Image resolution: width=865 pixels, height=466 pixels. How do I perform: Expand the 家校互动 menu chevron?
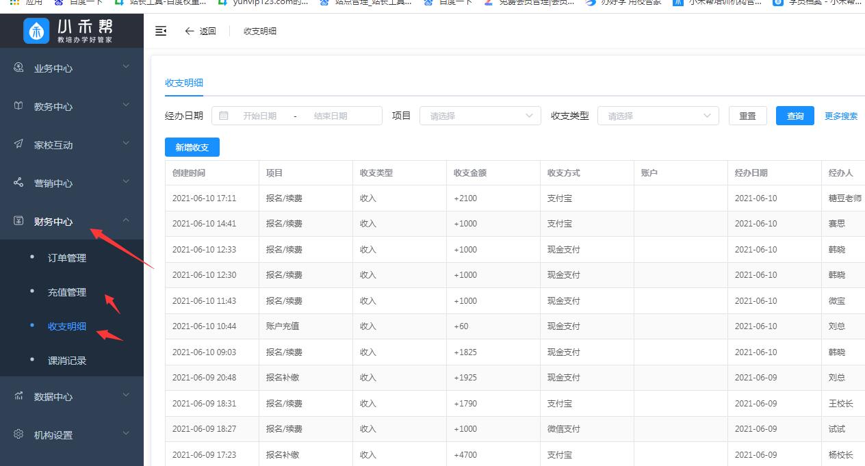[126, 143]
